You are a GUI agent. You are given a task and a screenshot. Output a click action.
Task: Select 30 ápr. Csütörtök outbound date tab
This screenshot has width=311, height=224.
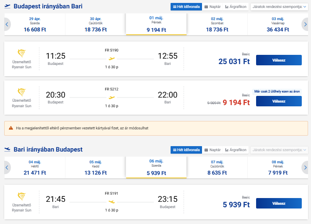pos(95,24)
